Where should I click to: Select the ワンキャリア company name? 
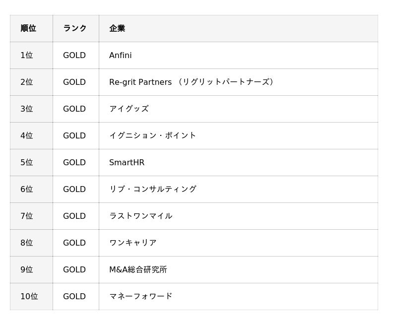[x=133, y=243]
